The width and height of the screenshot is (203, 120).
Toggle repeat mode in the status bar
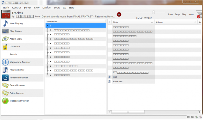click(x=188, y=117)
